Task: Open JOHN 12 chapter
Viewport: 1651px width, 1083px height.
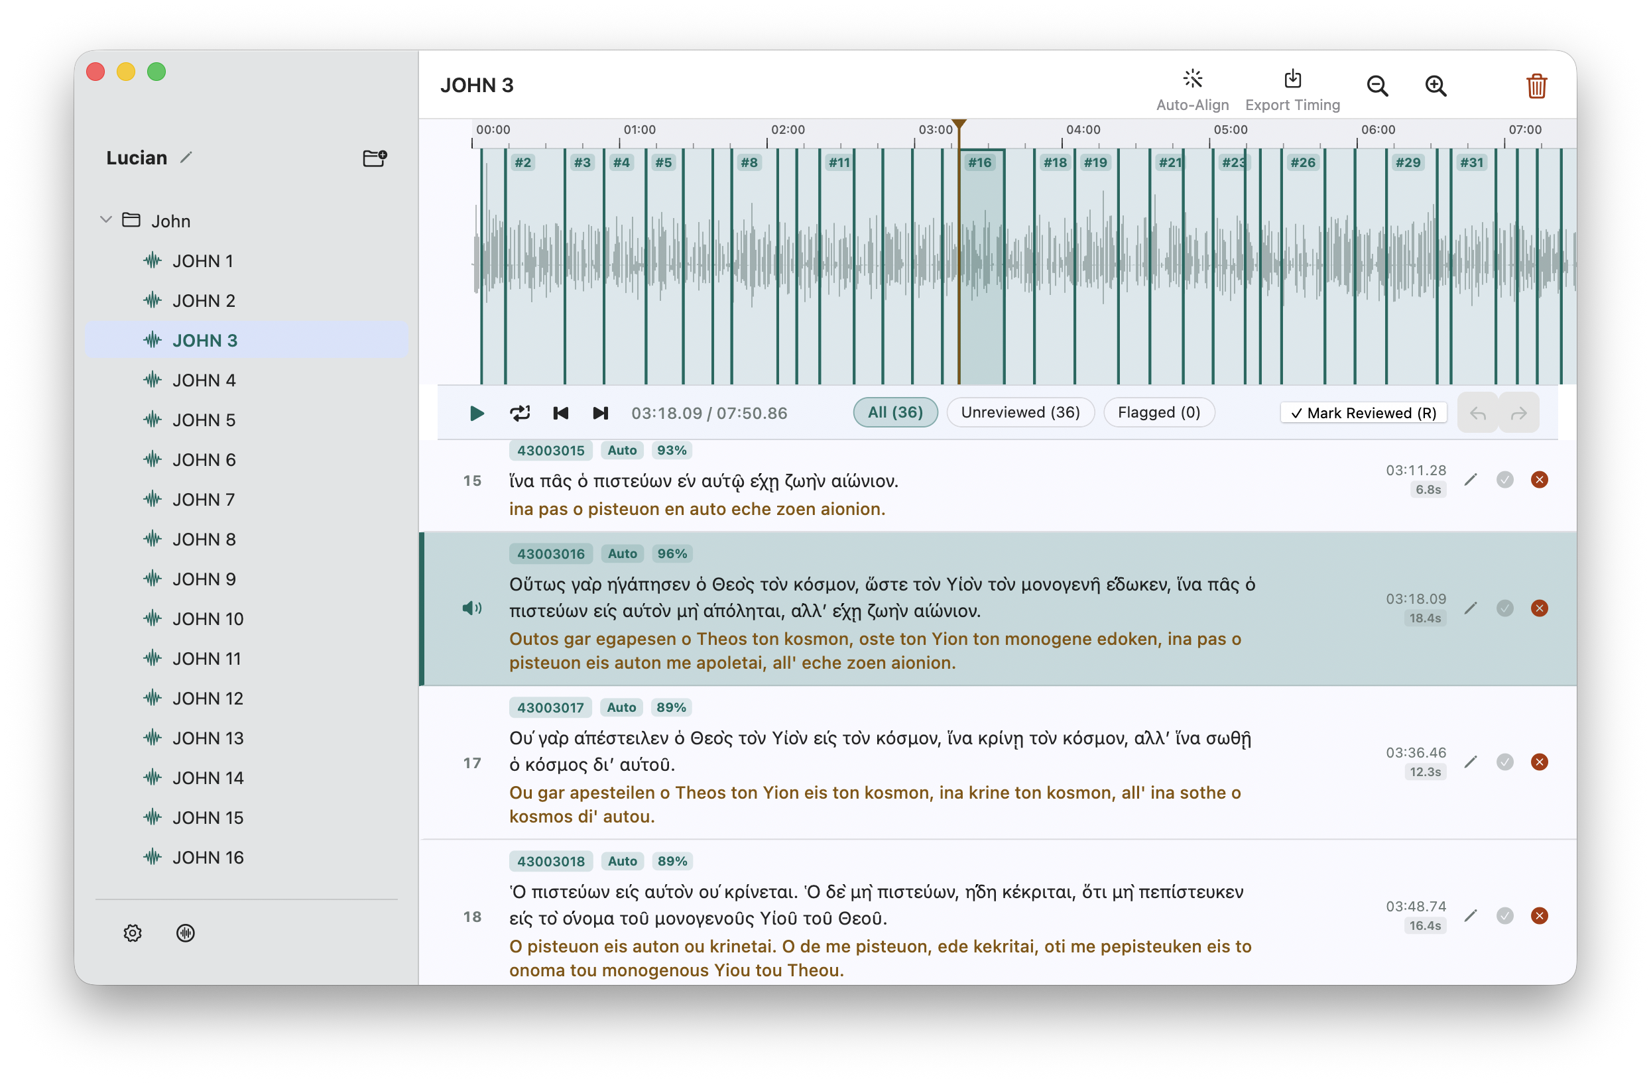Action: tap(246, 698)
